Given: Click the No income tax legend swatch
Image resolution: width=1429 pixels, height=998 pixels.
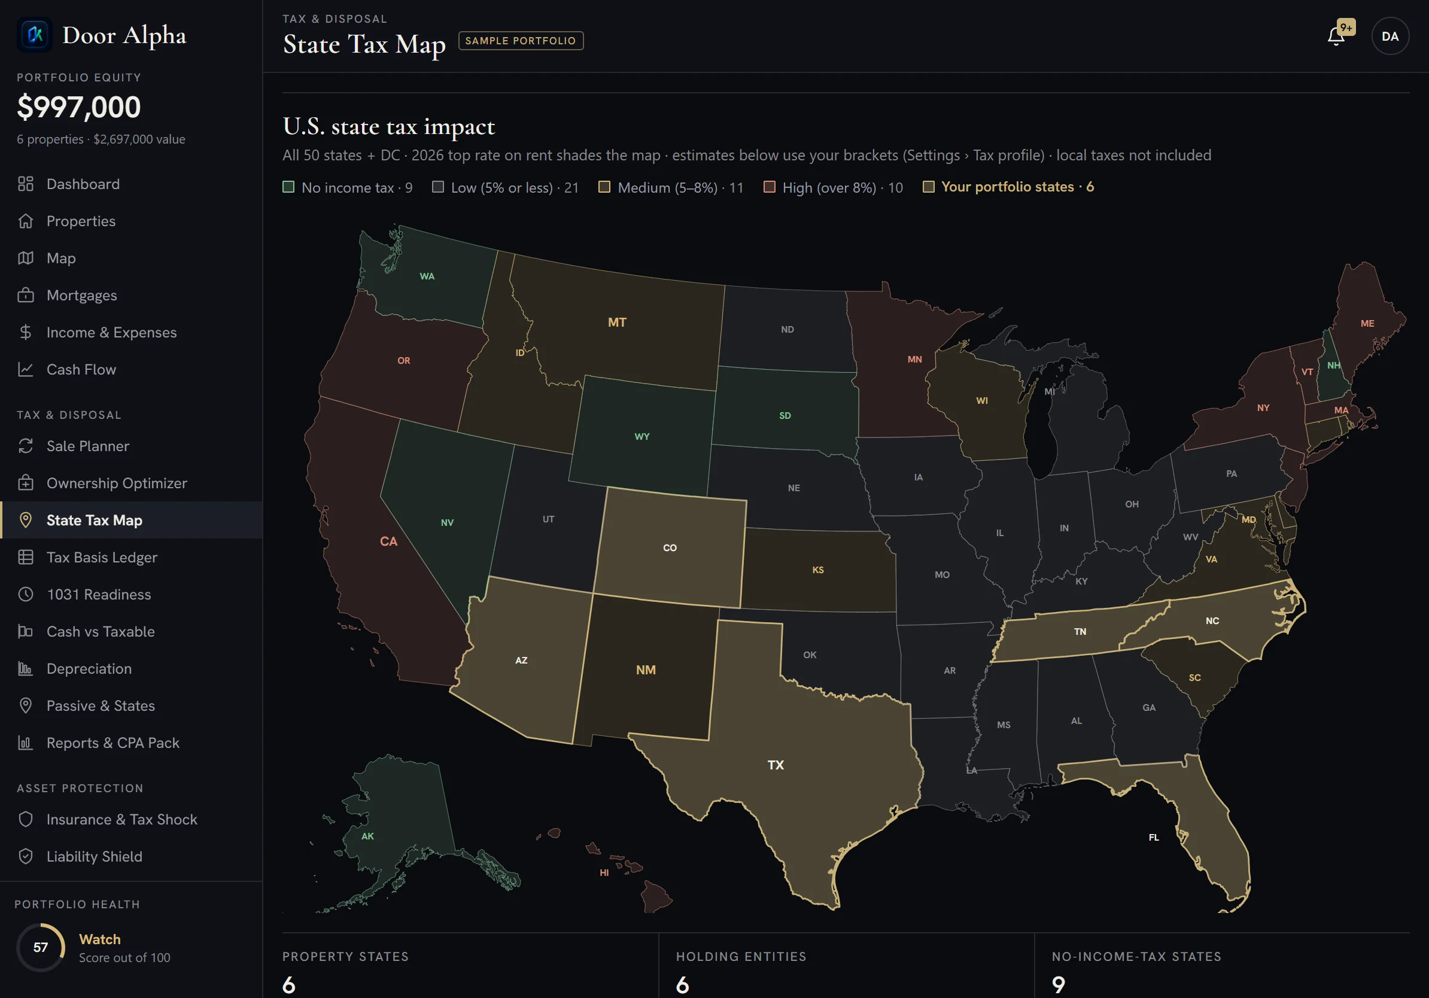Looking at the screenshot, I should (x=288, y=187).
